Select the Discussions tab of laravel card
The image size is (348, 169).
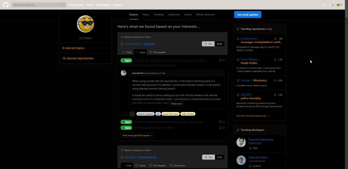[177, 165]
